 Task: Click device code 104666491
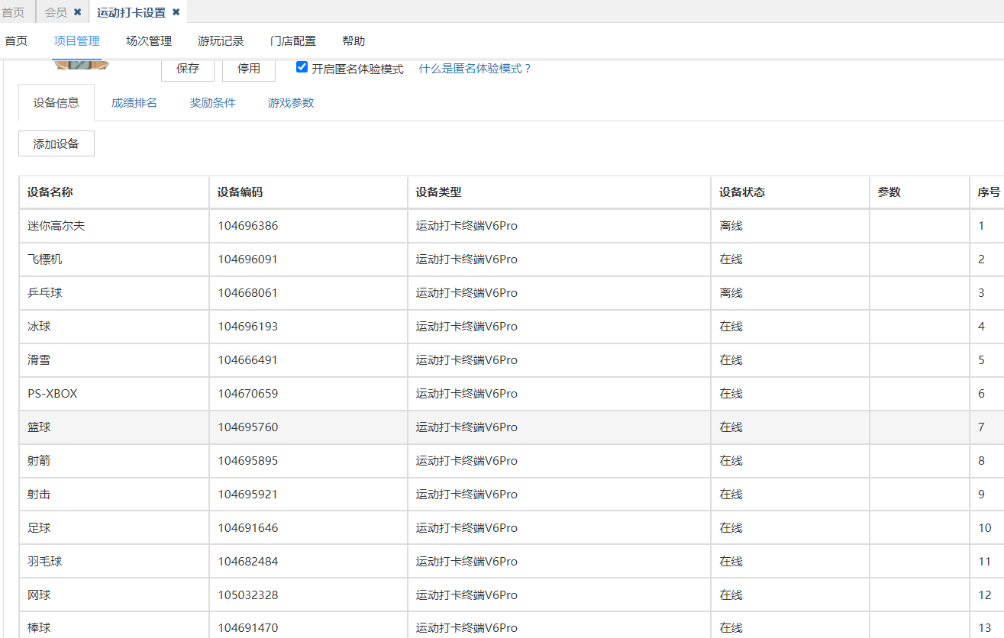[x=248, y=360]
